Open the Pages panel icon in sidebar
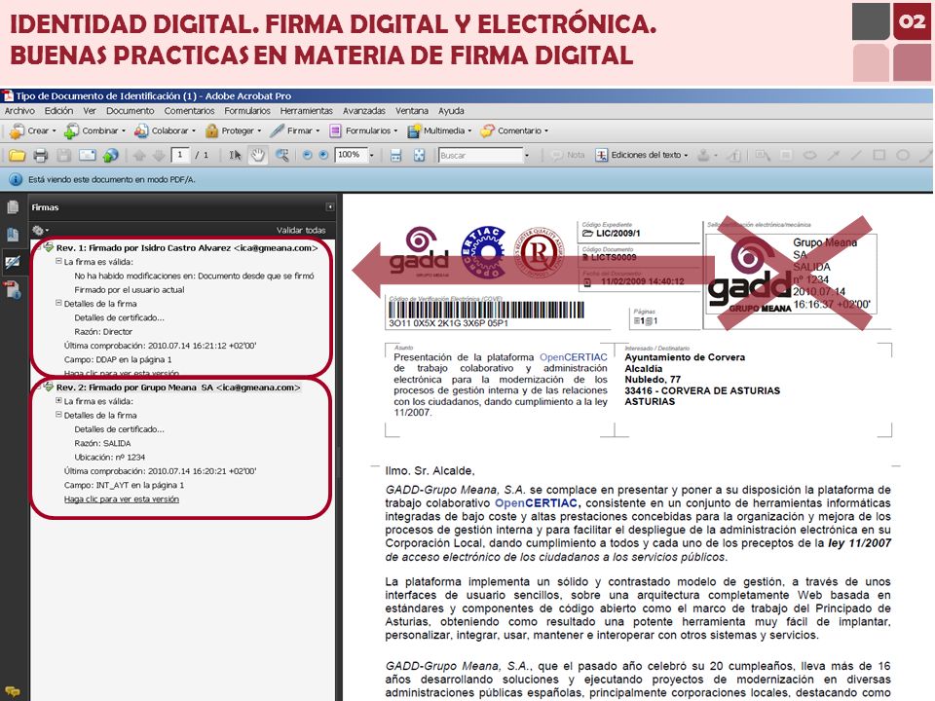Image resolution: width=935 pixels, height=701 pixels. pyautogui.click(x=13, y=207)
